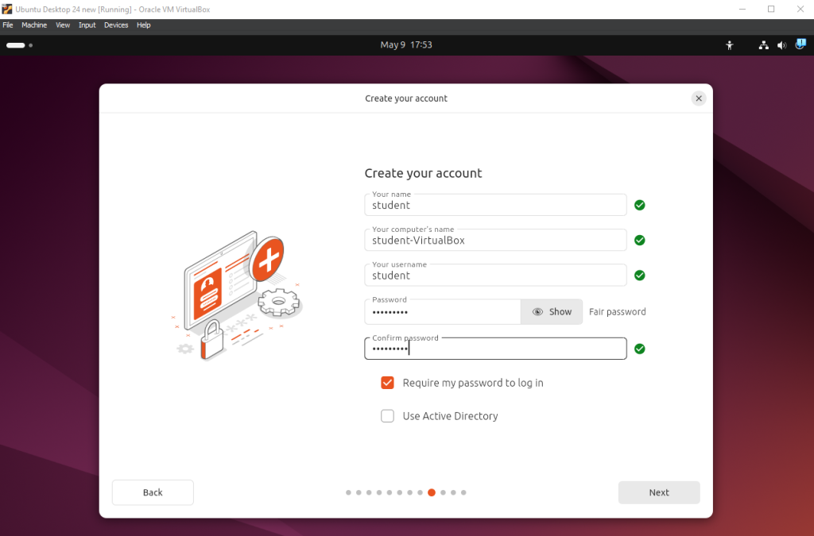Image resolution: width=814 pixels, height=536 pixels.
Task: Click the Create your account heading
Action: [423, 173]
